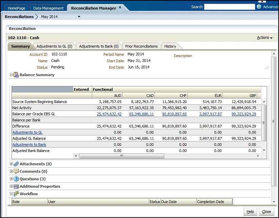
Task: Click the Questions help icon
Action: 16,179
